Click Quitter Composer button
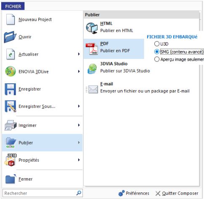 177,193
